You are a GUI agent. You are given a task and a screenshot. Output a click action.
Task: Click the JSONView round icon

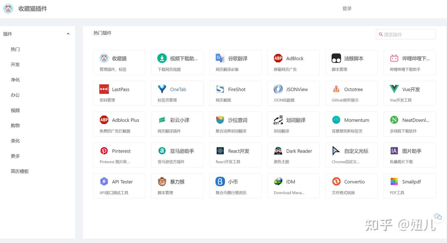pyautogui.click(x=278, y=89)
